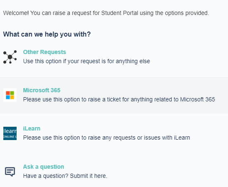Image resolution: width=228 pixels, height=187 pixels.
Task: Click the Microsoft 365 logo icon
Action: 10,95
